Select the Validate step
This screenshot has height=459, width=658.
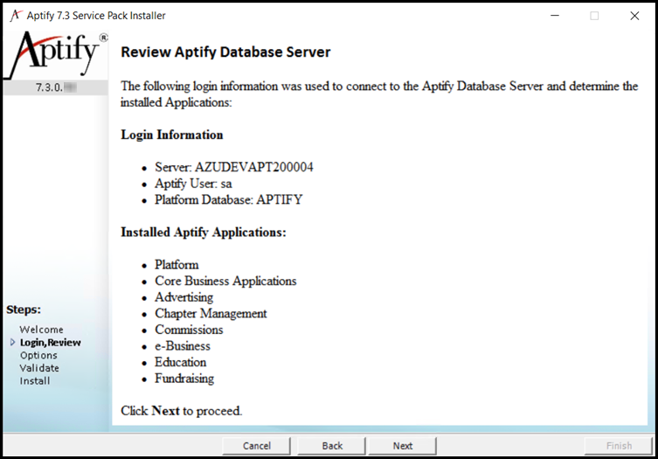[39, 368]
